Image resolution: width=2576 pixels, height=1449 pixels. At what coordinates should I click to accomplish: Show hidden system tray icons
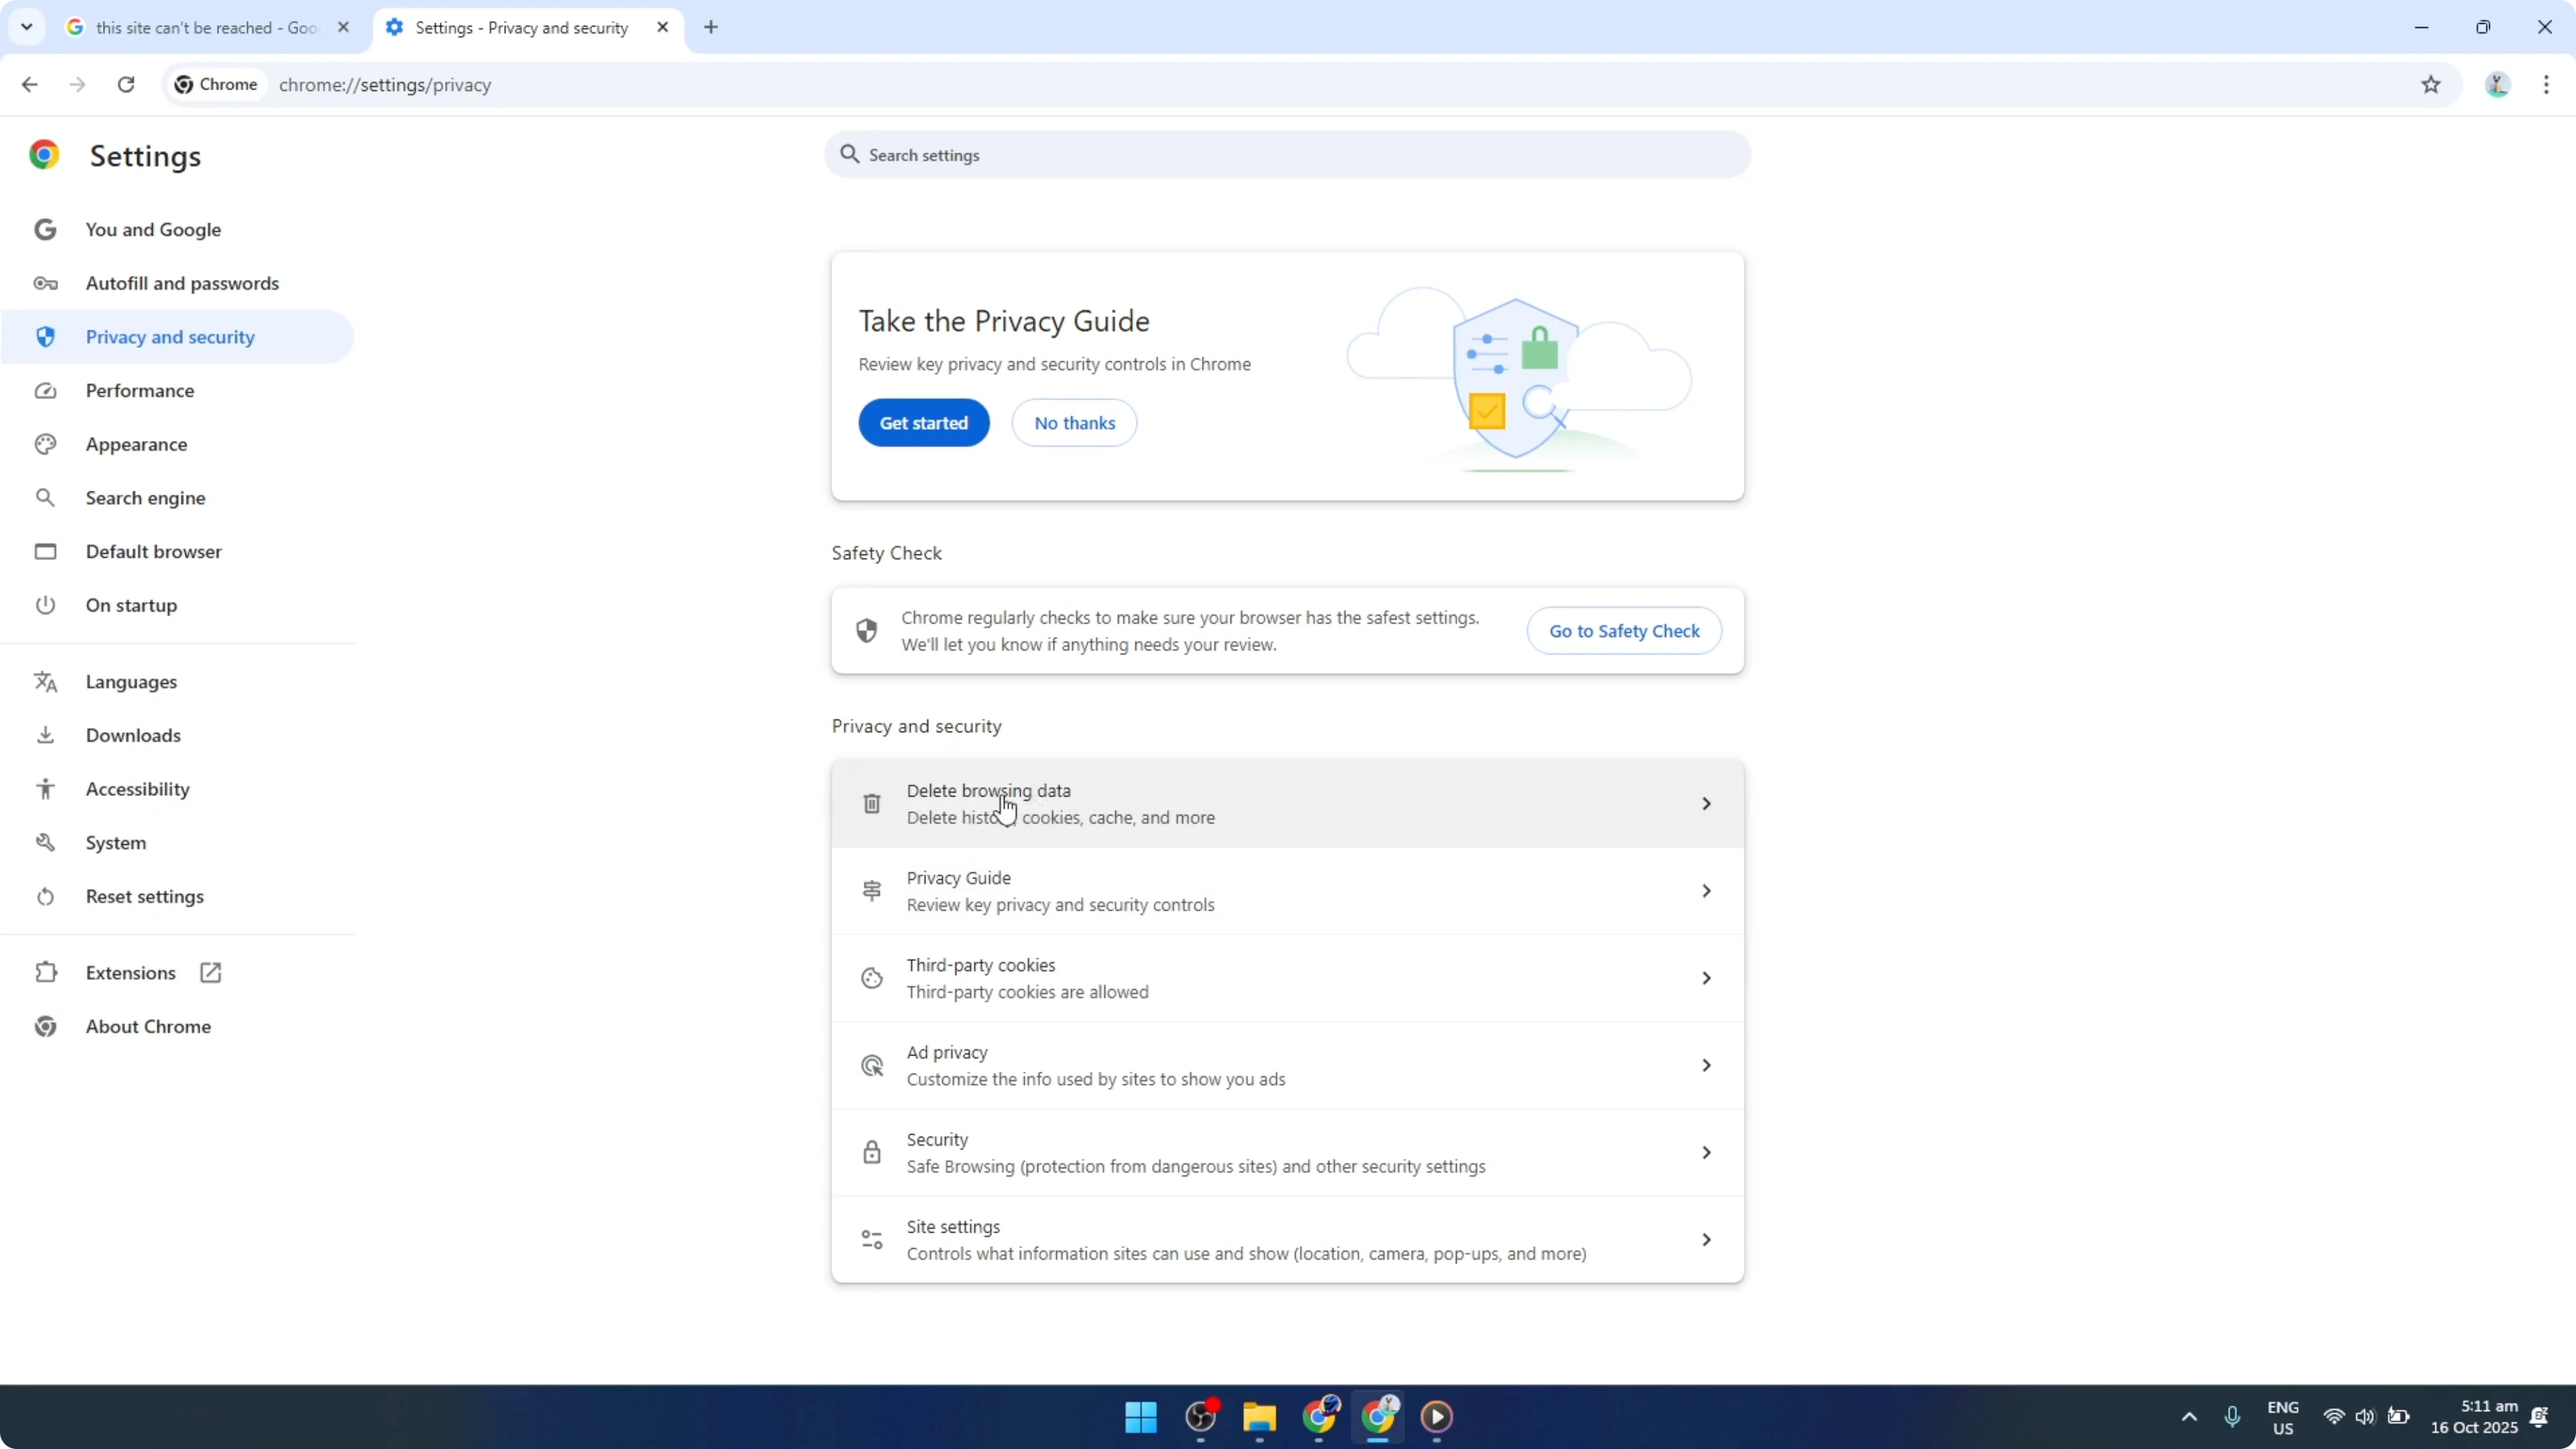tap(2189, 1417)
